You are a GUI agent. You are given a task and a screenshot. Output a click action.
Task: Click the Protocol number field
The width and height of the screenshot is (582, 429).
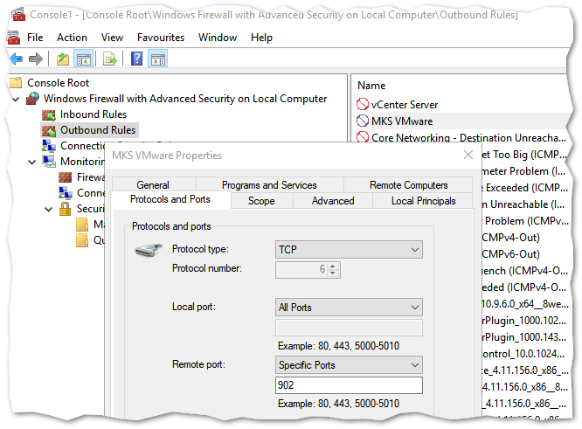302,269
